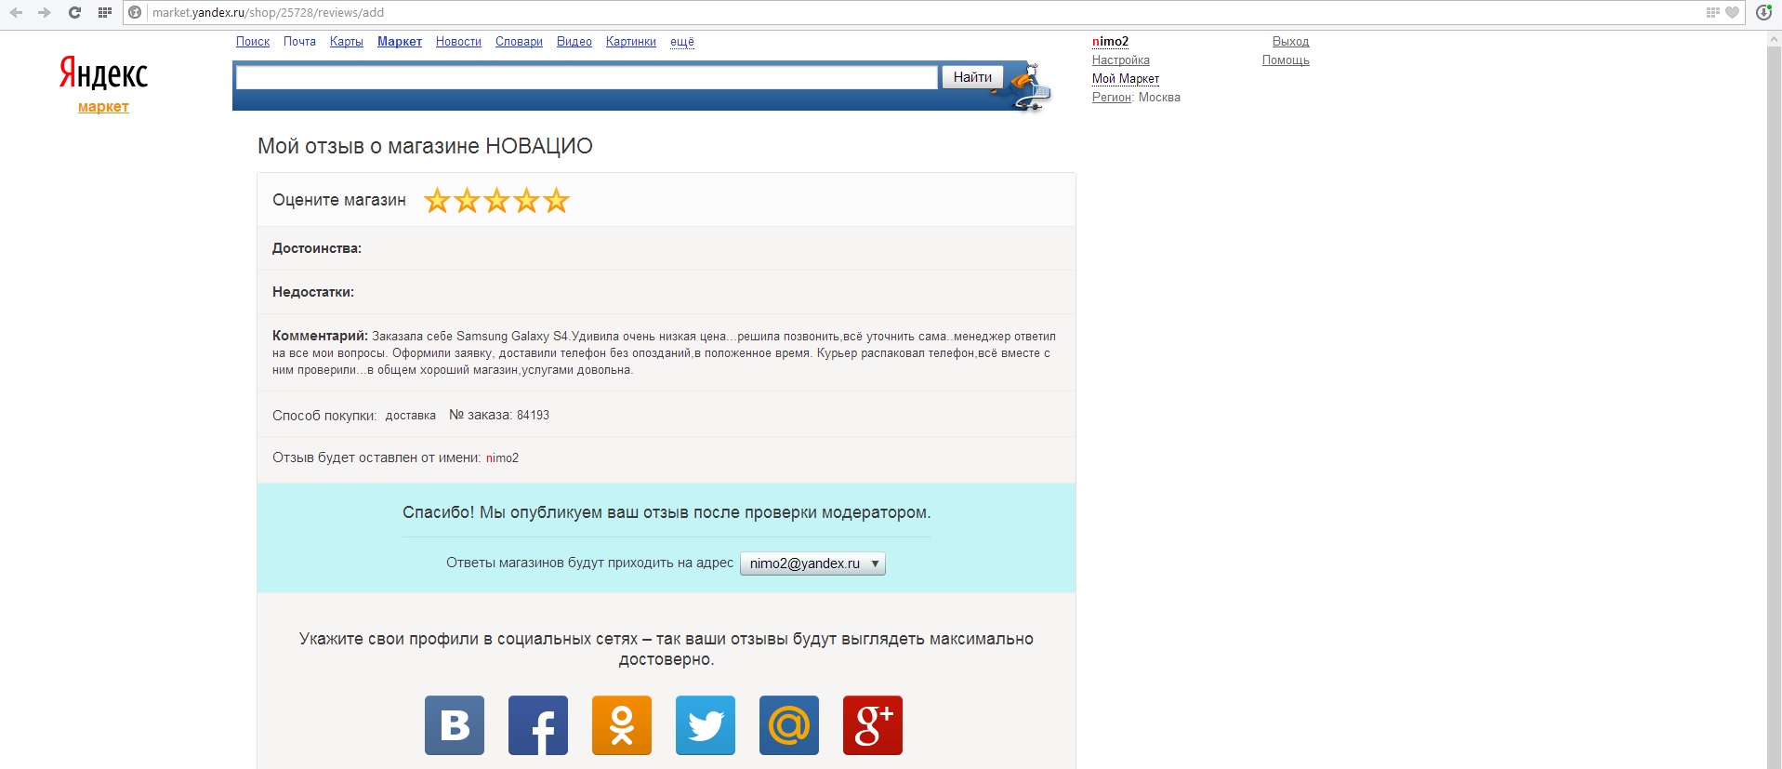This screenshot has width=1782, height=769.
Task: Click the Найти search button
Action: tap(972, 77)
